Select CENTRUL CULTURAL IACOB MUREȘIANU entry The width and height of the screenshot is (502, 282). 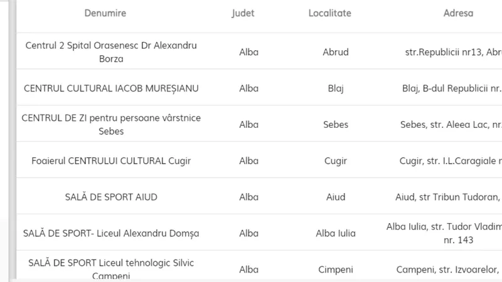[111, 88]
